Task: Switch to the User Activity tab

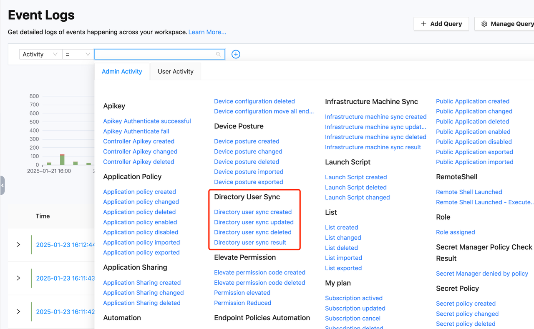Action: point(176,71)
